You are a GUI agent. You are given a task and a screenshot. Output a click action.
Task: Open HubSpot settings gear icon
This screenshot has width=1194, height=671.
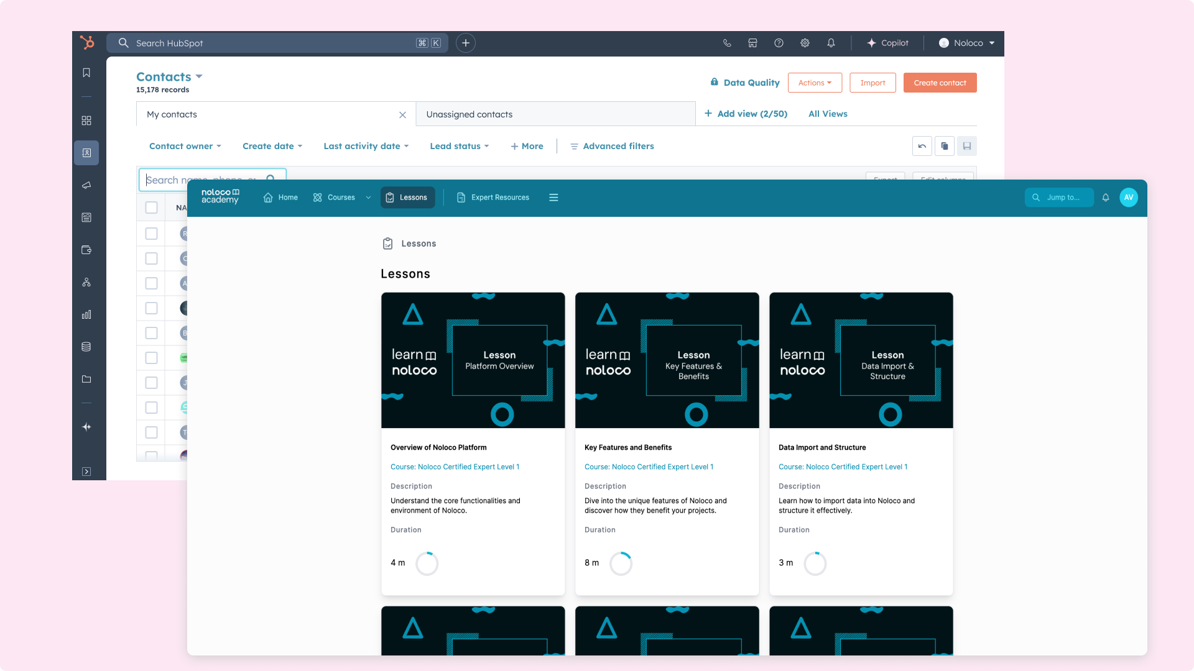[x=805, y=43]
